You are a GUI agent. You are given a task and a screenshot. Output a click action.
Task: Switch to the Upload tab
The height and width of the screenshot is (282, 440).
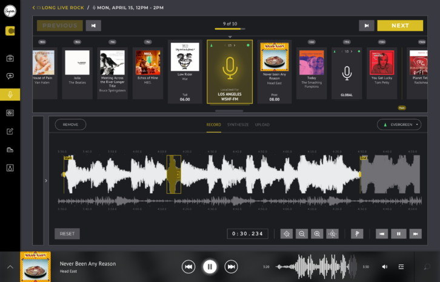pos(262,125)
